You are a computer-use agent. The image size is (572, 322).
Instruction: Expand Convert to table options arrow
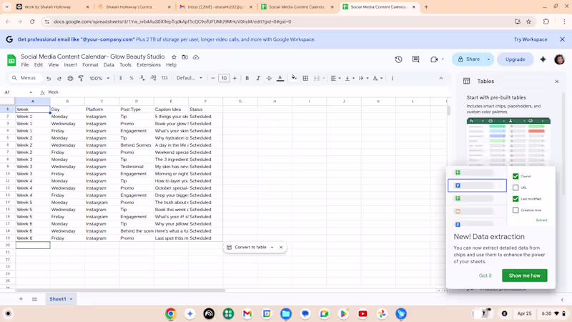coord(272,247)
